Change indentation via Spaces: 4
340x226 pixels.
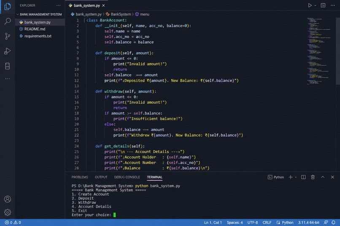pyautogui.click(x=235, y=222)
